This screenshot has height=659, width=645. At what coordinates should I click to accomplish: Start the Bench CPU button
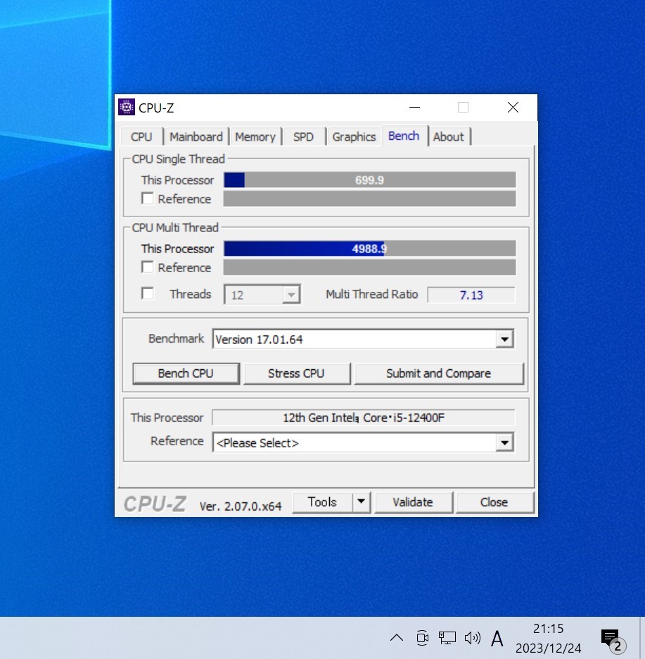[186, 373]
